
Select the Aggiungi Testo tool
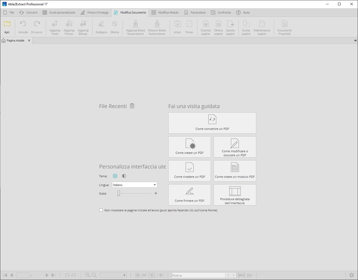55,28
